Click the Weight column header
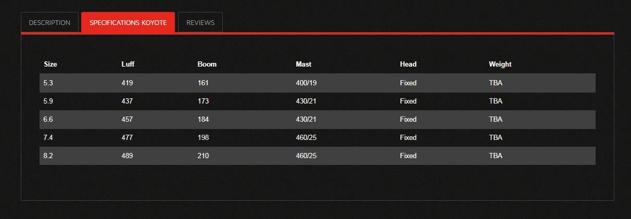 click(x=500, y=65)
